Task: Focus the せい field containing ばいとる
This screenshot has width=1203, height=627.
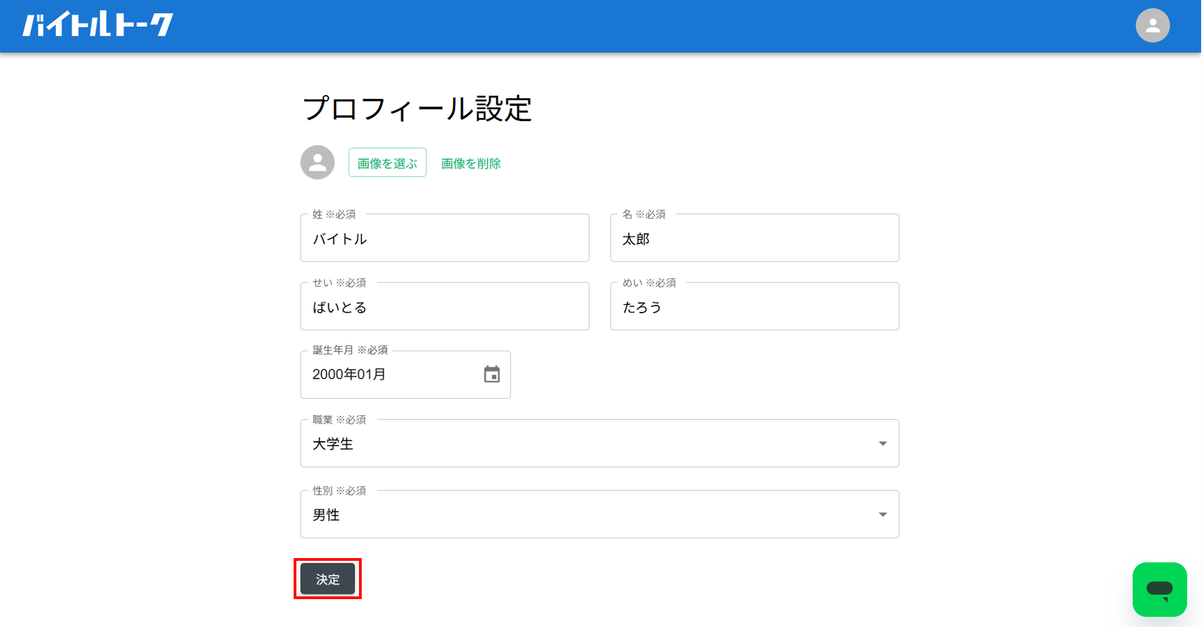Action: coord(445,307)
